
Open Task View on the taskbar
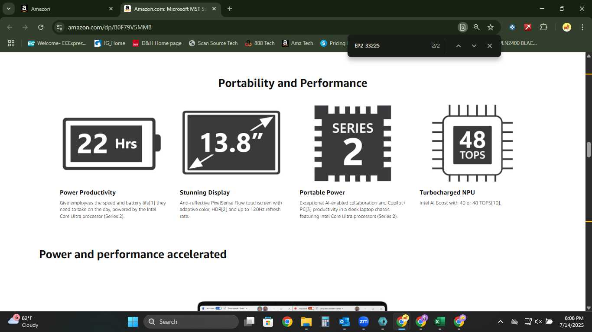249,322
